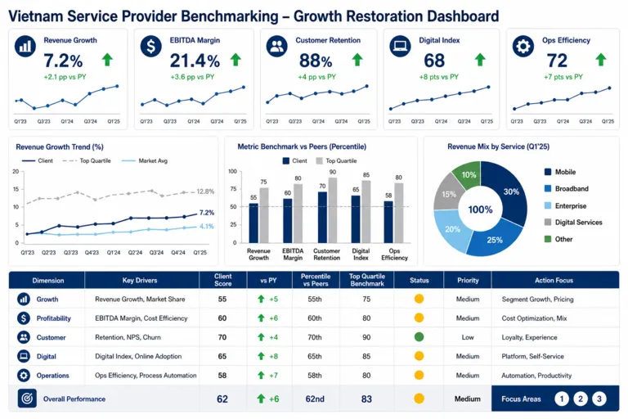Image resolution: width=628 pixels, height=419 pixels.
Task: Click the Broadband legend color swatch
Action: coord(548,188)
